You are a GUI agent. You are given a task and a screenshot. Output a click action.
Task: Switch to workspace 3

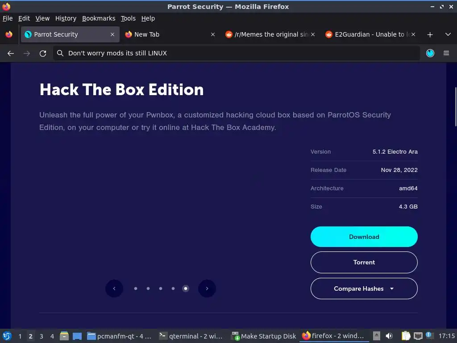42,336
